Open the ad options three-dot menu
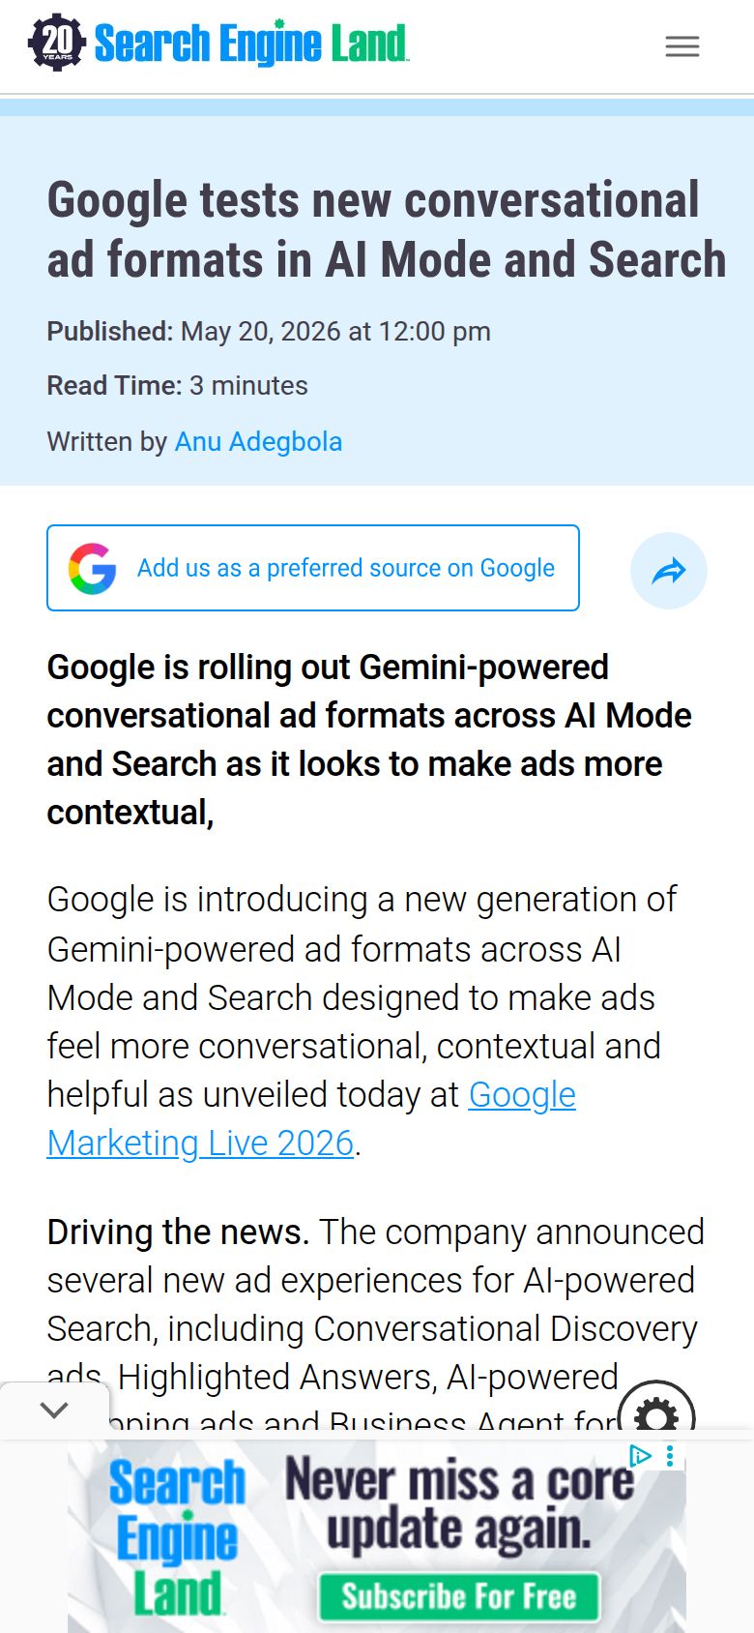 point(670,1456)
